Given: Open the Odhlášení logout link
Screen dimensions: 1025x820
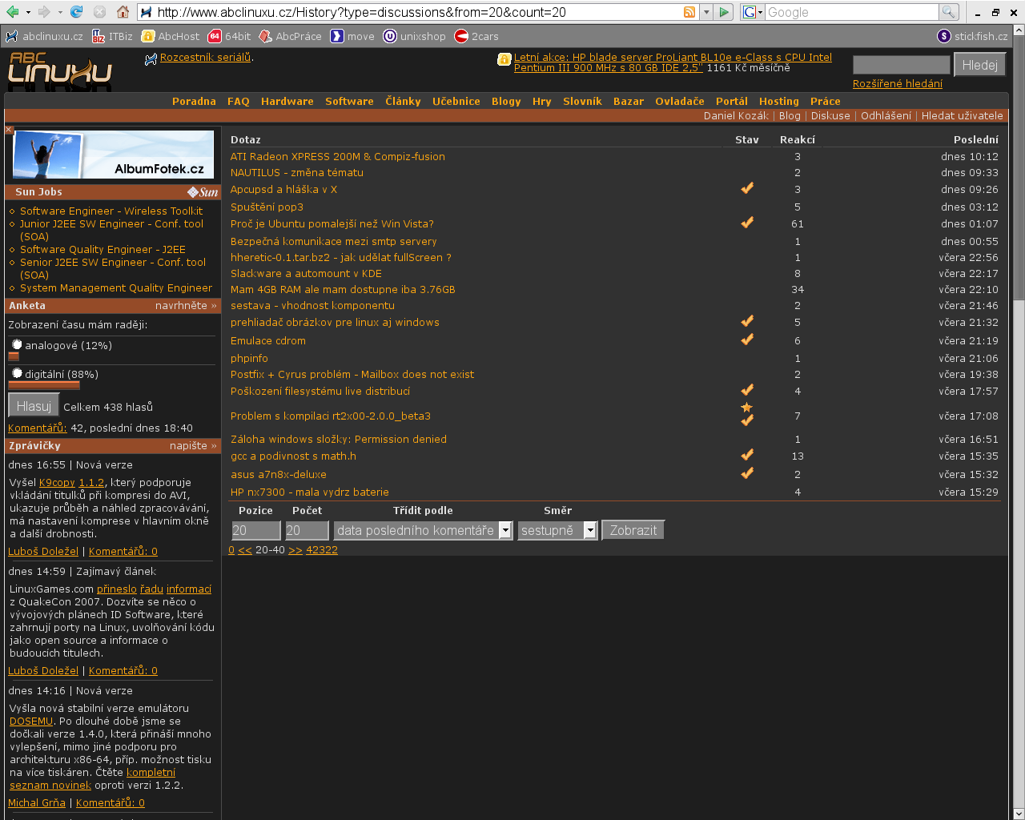Looking at the screenshot, I should pyautogui.click(x=886, y=115).
